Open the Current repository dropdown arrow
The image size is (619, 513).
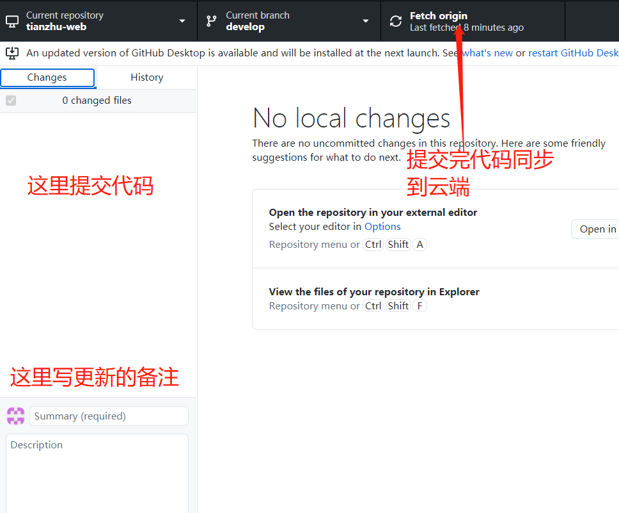coord(182,21)
